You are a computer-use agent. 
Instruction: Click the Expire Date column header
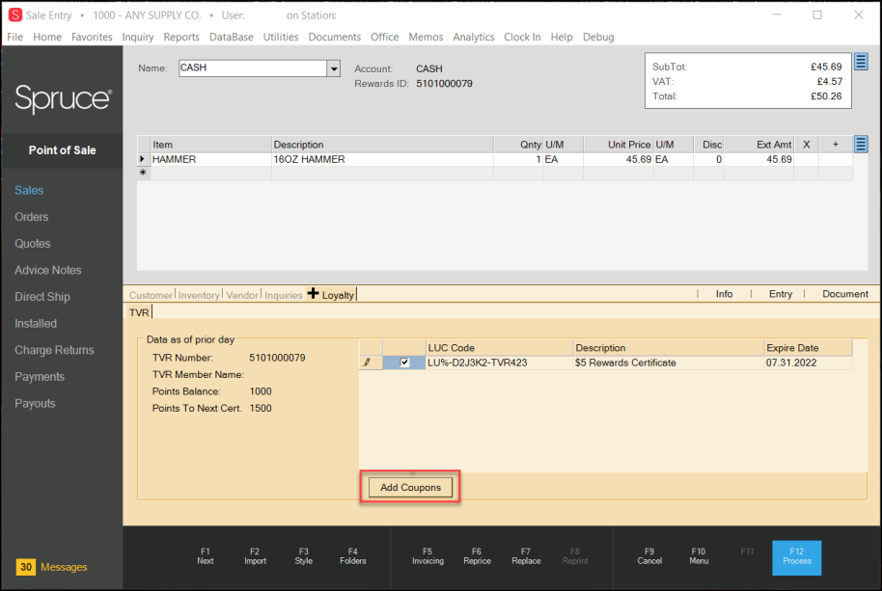coord(809,348)
